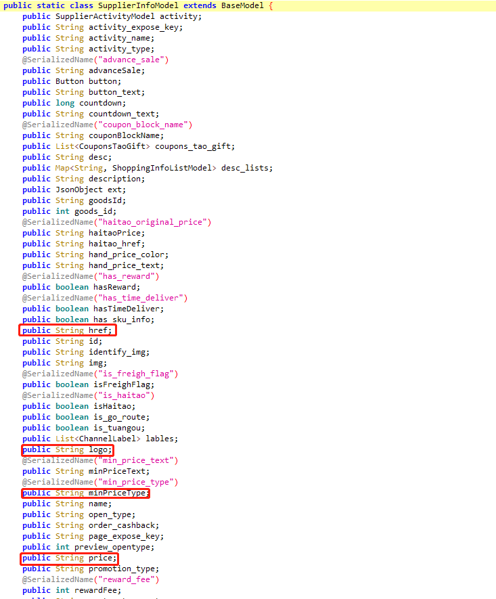This screenshot has width=496, height=599.
Task: Select the line 'public long countdown;'
Action: coord(74,103)
